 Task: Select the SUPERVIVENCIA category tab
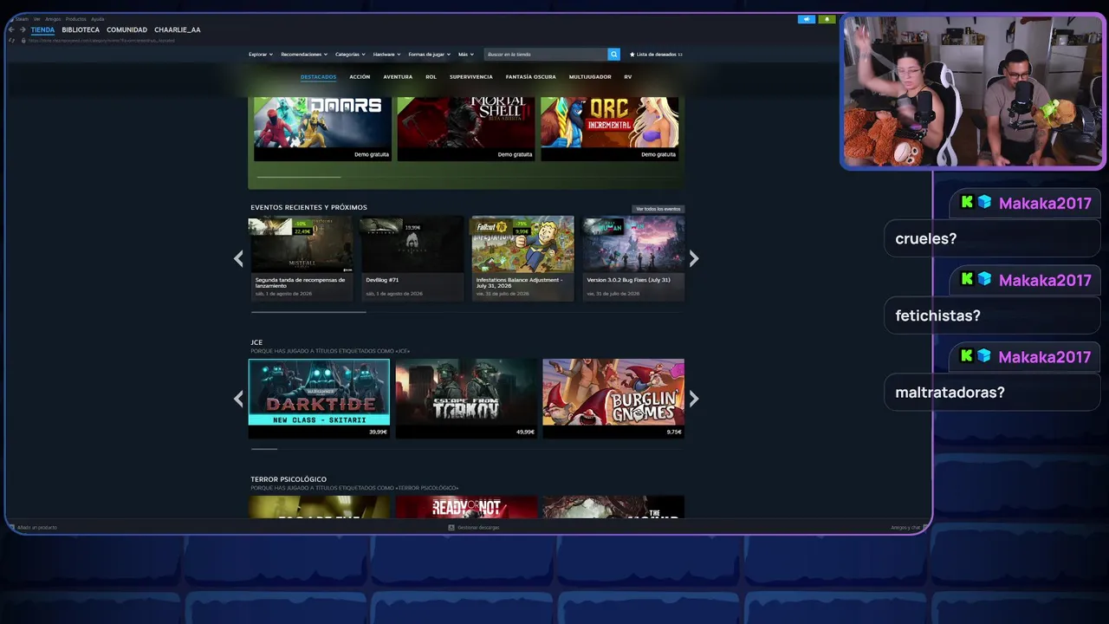[471, 77]
